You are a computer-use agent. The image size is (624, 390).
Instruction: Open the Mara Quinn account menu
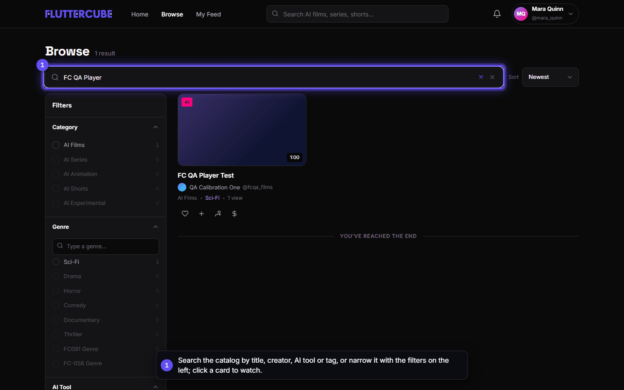(x=545, y=14)
